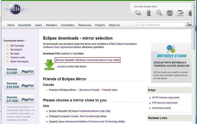Click the Eclipse logo

[x=18, y=9]
